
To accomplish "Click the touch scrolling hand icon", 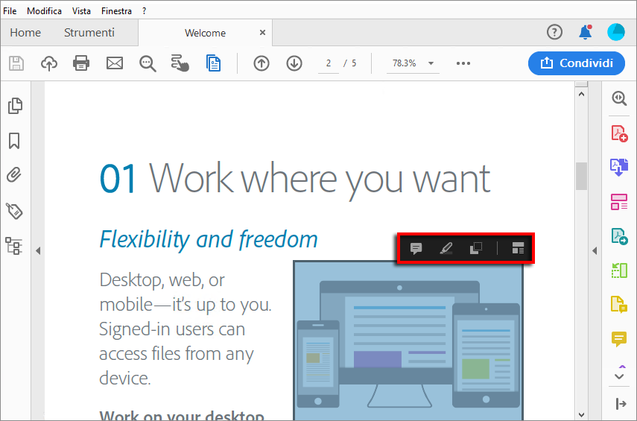I will [x=180, y=63].
